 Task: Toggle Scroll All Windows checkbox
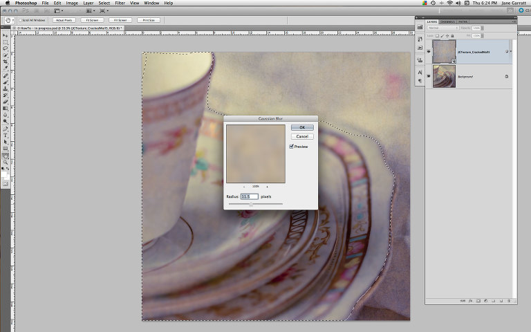(20, 20)
